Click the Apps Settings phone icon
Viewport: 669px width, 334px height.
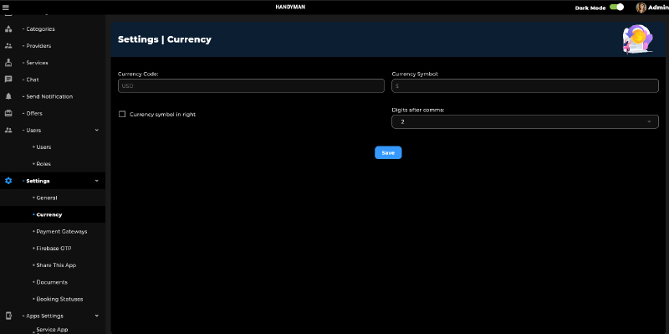click(8, 316)
